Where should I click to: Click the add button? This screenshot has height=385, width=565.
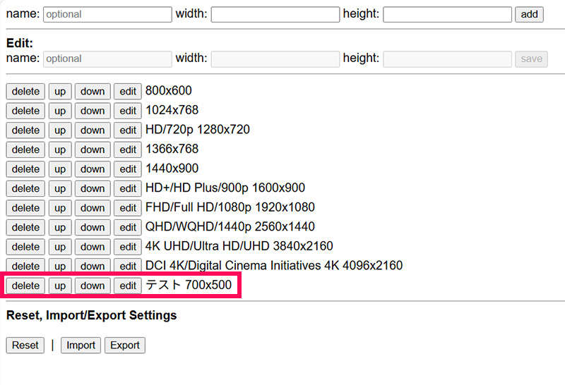529,14
